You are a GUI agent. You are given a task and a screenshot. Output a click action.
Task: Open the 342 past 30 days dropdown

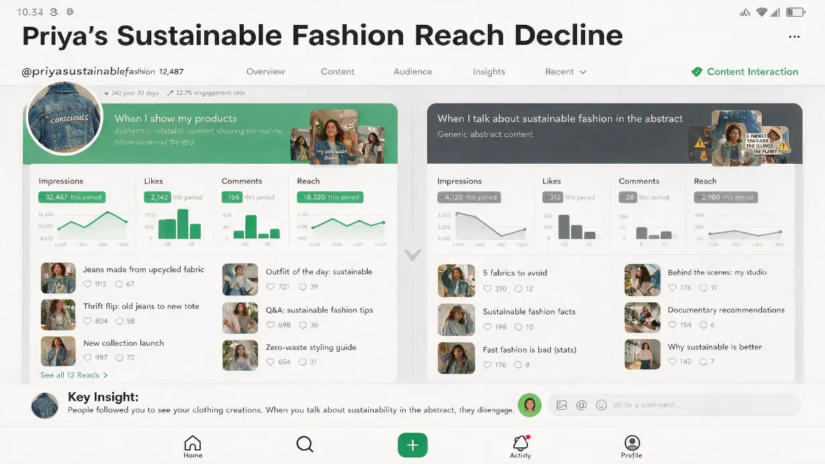131,93
